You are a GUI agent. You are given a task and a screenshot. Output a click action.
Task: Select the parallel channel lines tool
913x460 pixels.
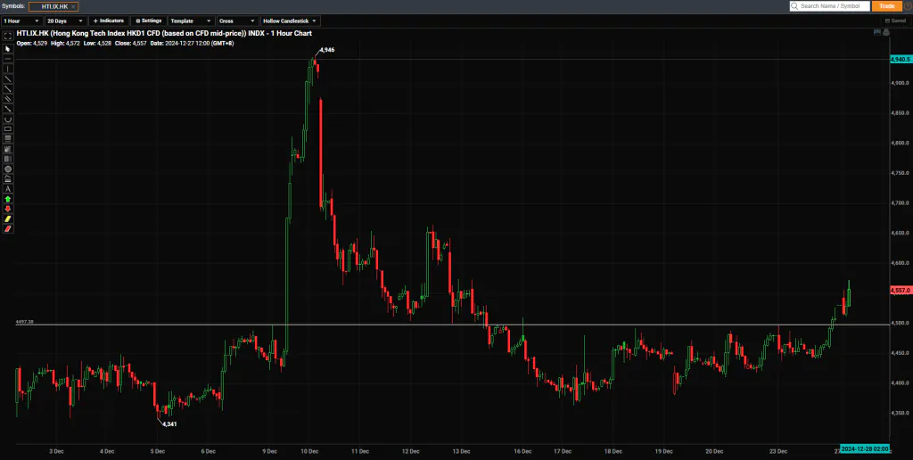(x=8, y=98)
